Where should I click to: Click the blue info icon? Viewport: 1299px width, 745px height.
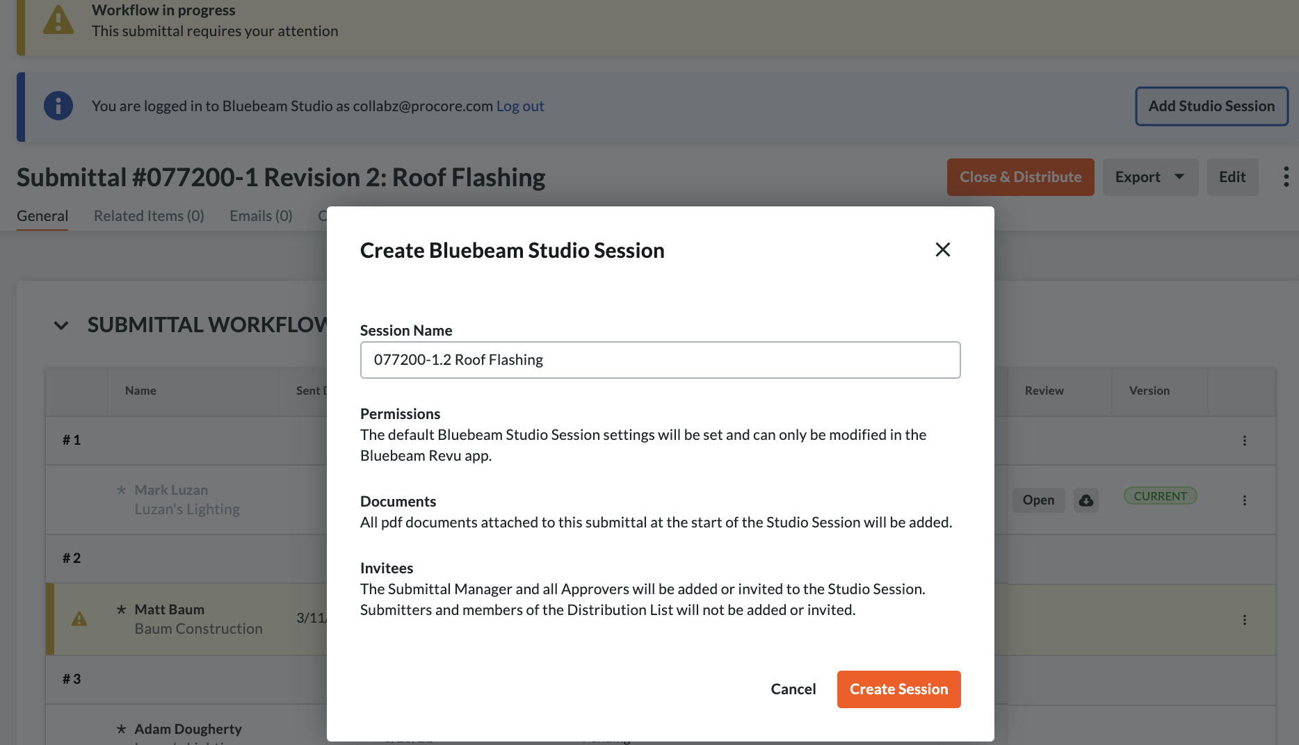58,106
